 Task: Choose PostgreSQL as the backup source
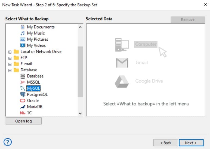[37, 95]
